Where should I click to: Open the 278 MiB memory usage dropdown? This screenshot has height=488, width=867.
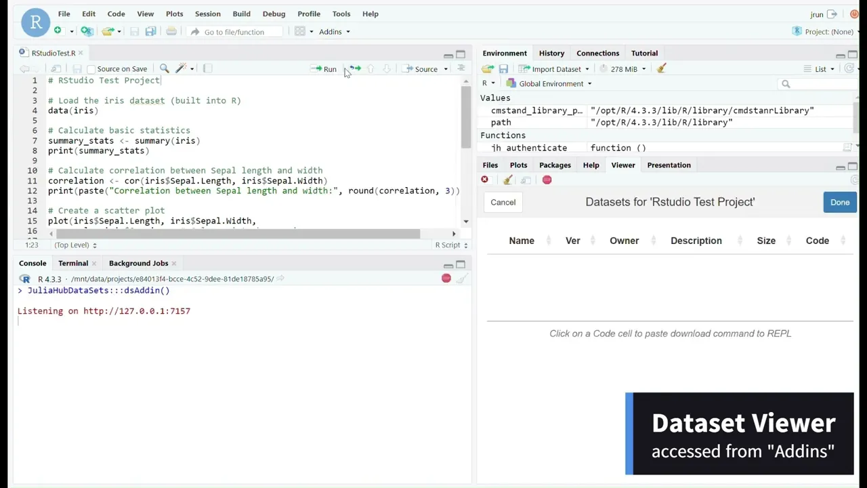coord(623,69)
